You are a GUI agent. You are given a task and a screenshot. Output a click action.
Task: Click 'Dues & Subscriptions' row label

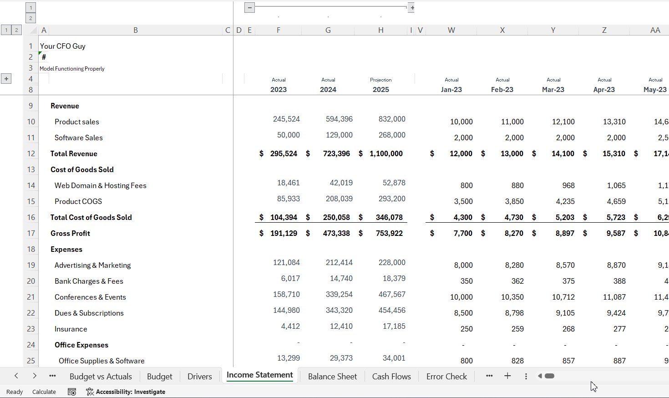tap(89, 313)
